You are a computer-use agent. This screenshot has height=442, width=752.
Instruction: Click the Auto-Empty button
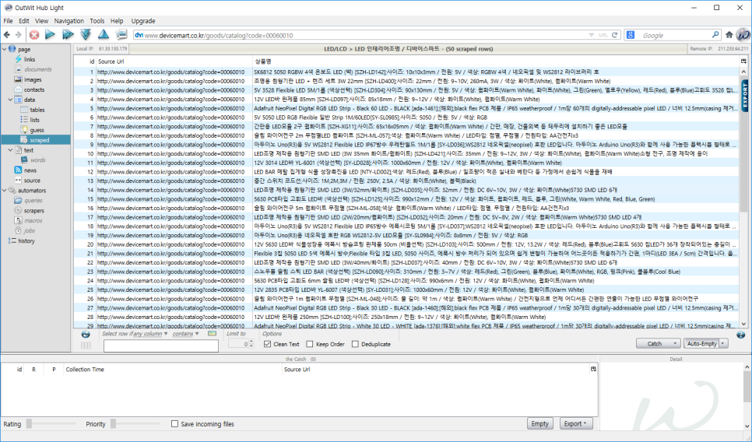click(701, 344)
